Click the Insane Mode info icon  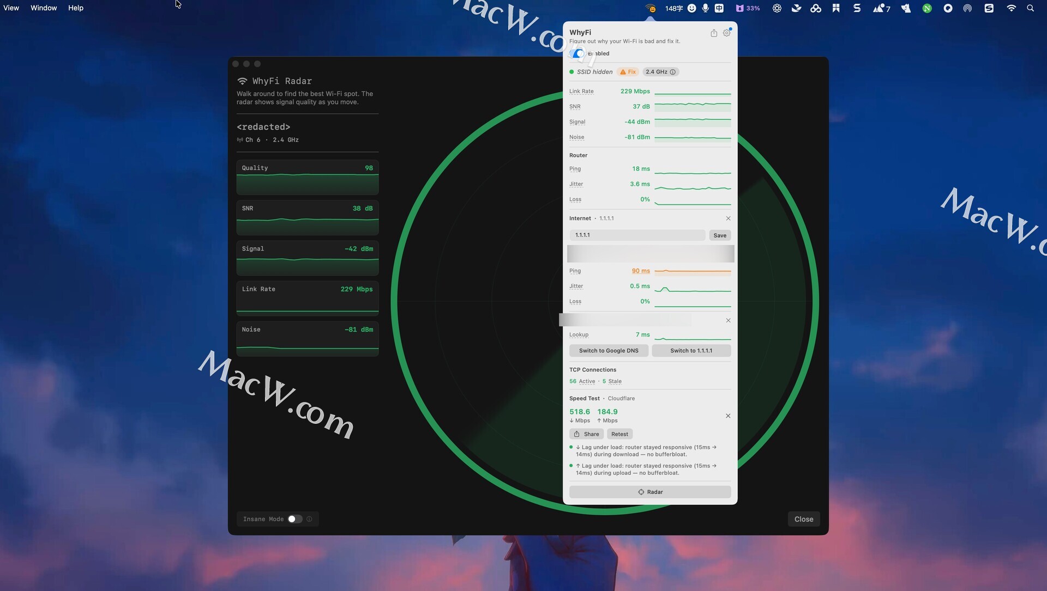[309, 519]
